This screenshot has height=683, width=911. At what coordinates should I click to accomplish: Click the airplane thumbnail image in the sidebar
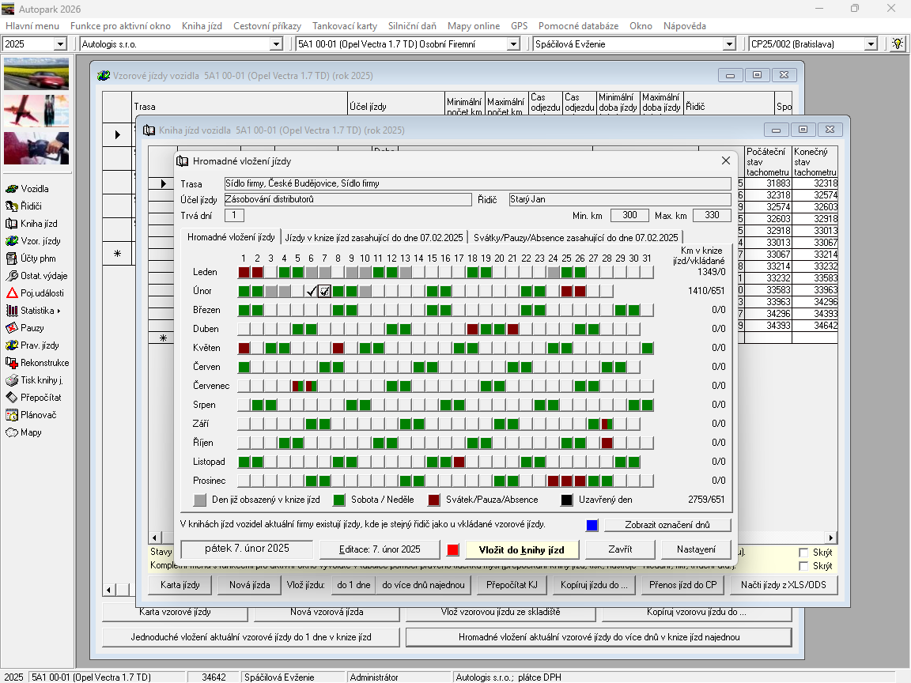click(x=36, y=111)
